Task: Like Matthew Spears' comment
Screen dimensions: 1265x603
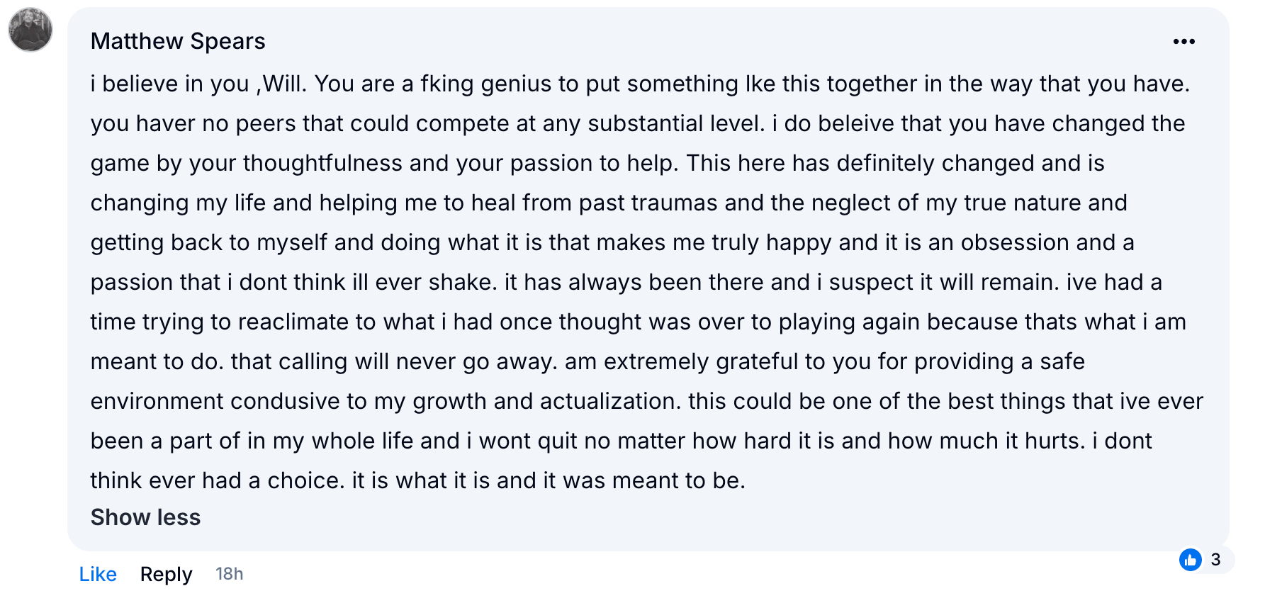Action: [98, 574]
